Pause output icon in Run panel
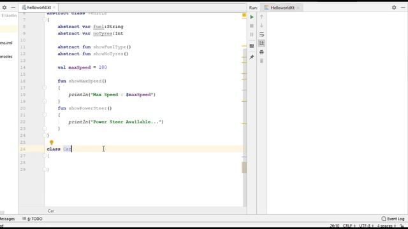408x229 pixels. 252,35
